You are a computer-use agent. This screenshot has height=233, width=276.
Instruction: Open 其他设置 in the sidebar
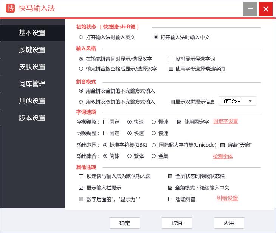coord(32,101)
